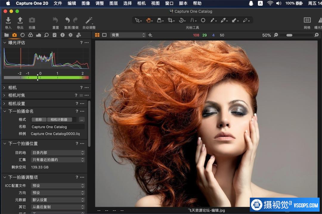Open the 元数据 dropdown showing 默认设置
This screenshot has height=214, width=322.
[x=58, y=200]
